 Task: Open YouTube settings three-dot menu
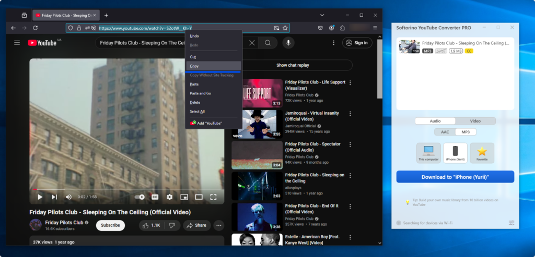[334, 43]
